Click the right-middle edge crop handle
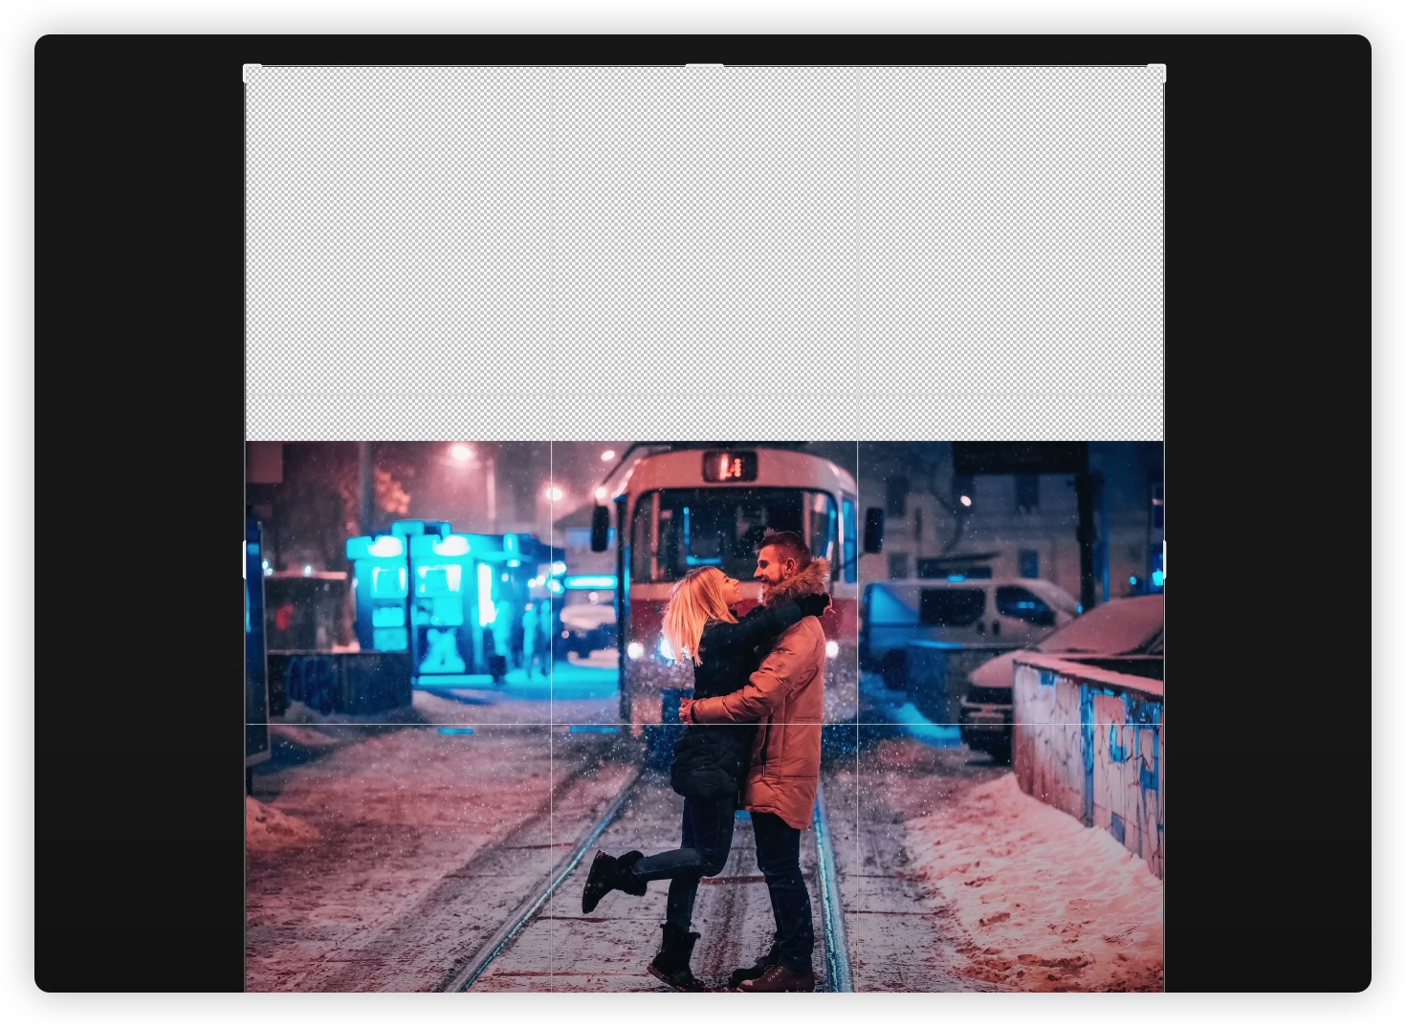The height and width of the screenshot is (1027, 1406). (1164, 559)
